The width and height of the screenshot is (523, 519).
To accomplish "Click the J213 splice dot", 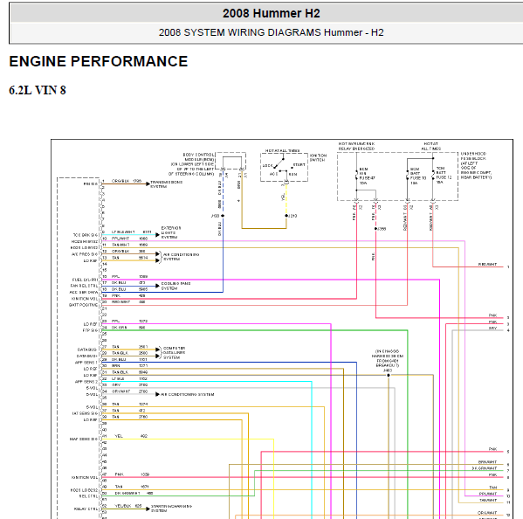I will coord(286,216).
